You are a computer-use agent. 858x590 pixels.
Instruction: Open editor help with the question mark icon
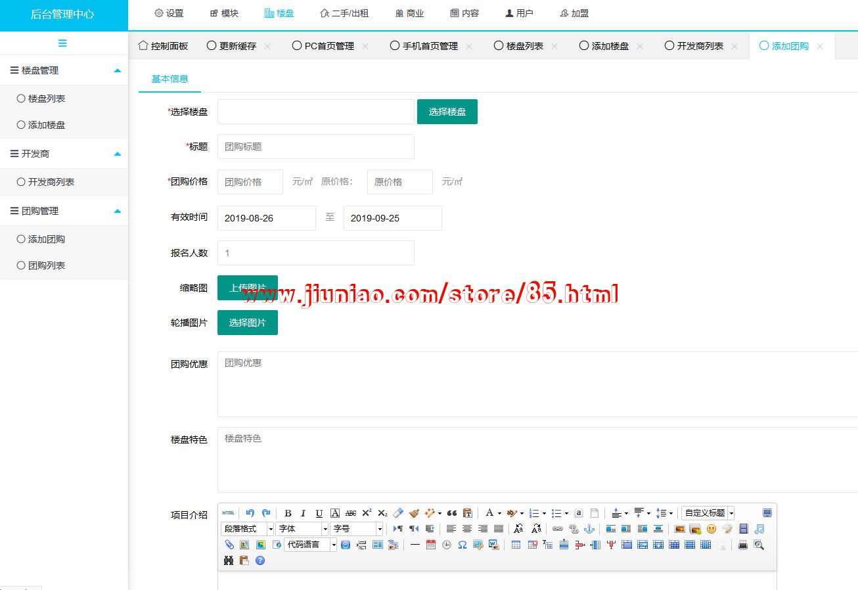[260, 560]
